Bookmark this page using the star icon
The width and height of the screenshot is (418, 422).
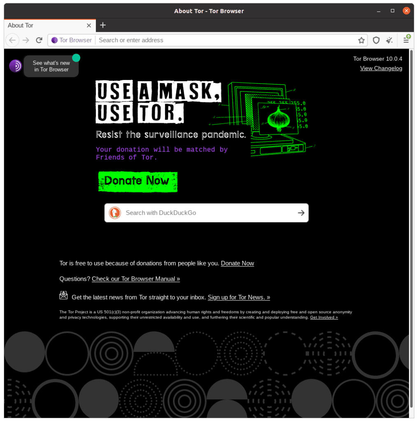pos(361,40)
